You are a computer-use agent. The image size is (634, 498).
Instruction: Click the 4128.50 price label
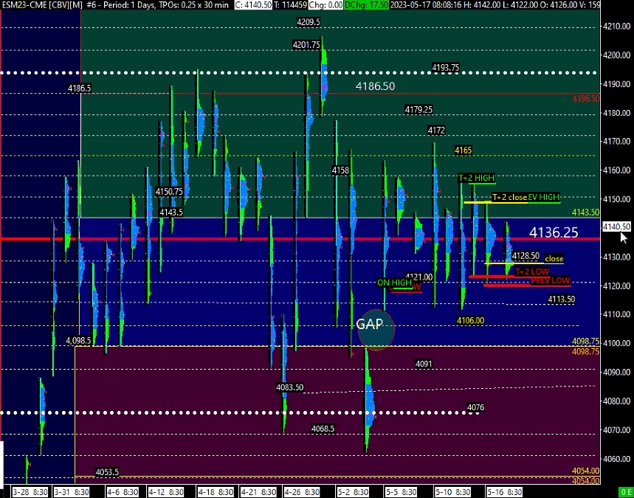[x=526, y=256]
